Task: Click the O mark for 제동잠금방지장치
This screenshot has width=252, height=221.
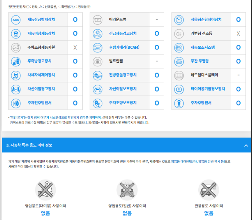Action: pyautogui.click(x=75, y=20)
